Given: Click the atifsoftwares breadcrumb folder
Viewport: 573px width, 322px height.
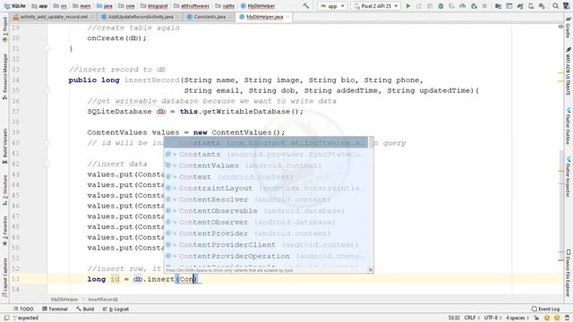Looking at the screenshot, I should pyautogui.click(x=192, y=6).
